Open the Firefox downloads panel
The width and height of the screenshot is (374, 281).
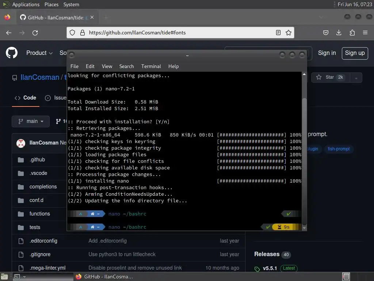339,33
